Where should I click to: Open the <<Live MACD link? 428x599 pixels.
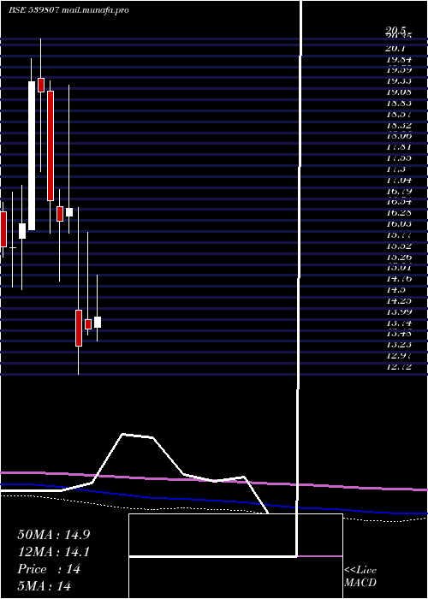[x=360, y=576]
